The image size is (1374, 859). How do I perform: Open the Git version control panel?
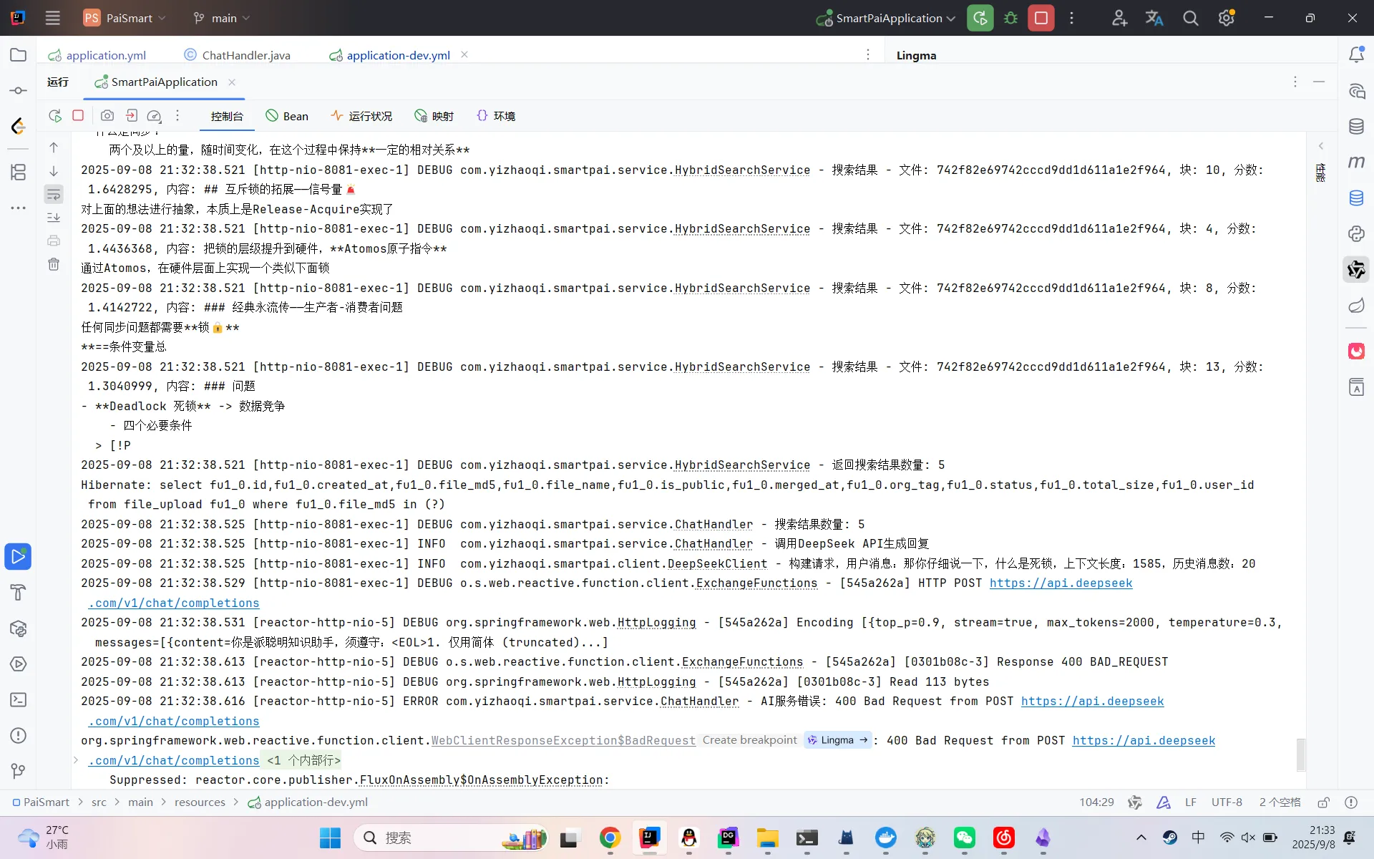[19, 771]
